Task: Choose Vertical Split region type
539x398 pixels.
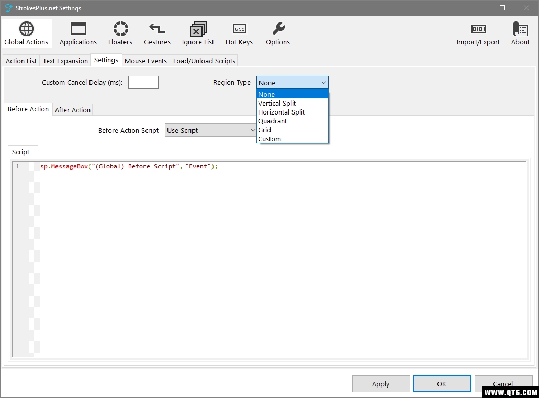Action: point(293,103)
